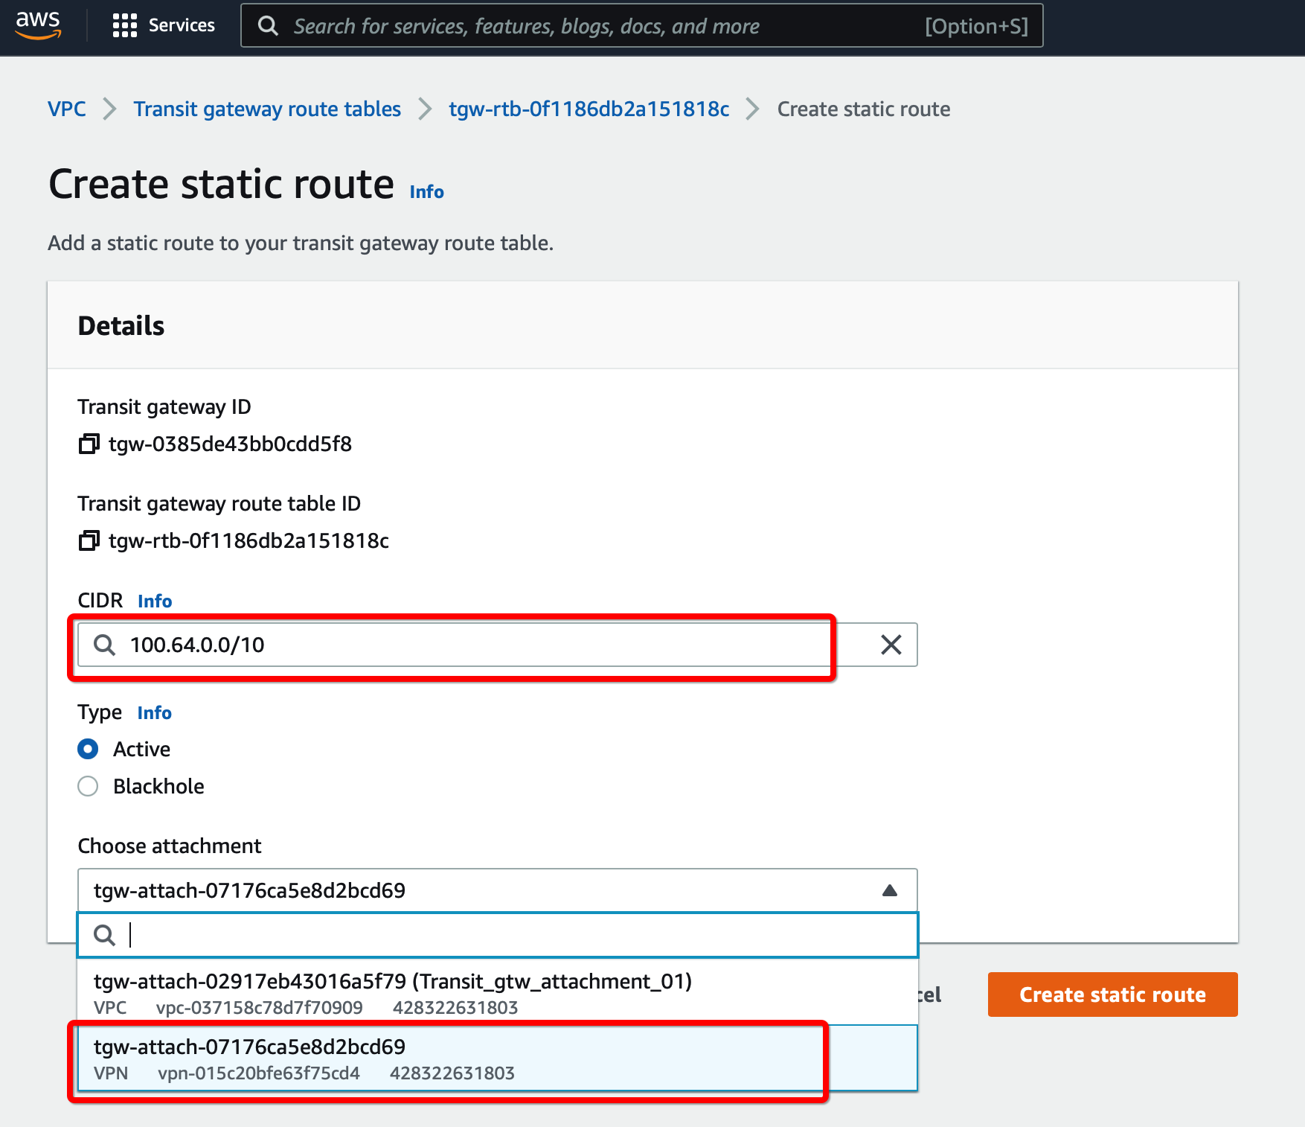
Task: Click the AWS logo home icon
Action: point(38,25)
